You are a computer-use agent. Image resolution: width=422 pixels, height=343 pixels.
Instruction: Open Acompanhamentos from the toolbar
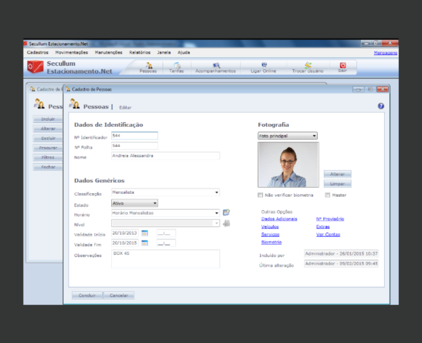coord(215,67)
